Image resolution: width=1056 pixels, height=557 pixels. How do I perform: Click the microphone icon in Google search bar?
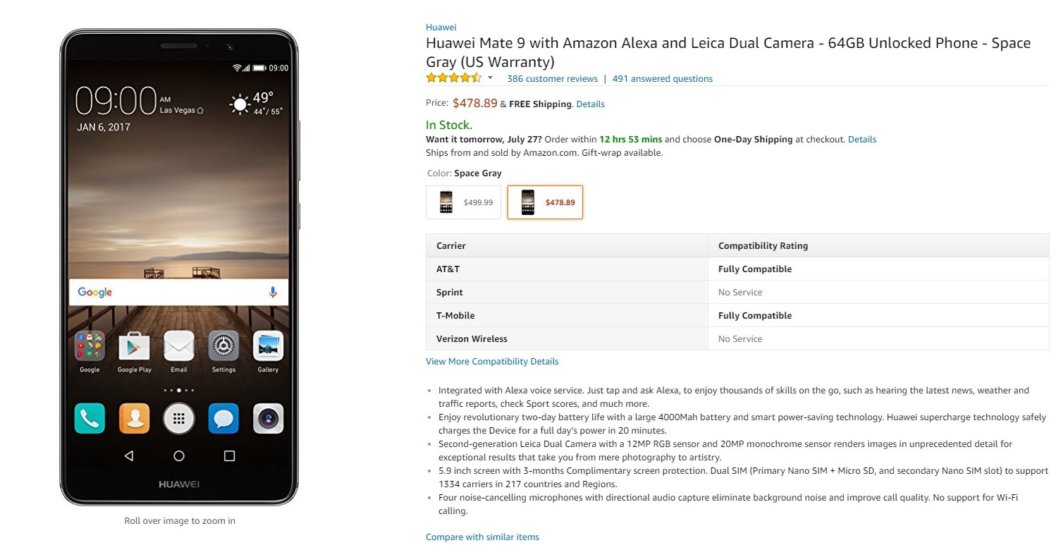273,293
